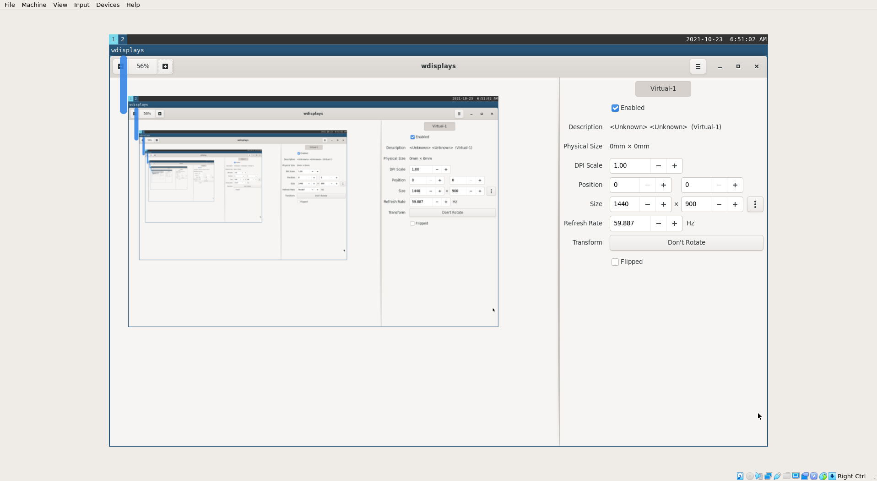Open the File menu
This screenshot has width=877, height=481.
[x=10, y=5]
